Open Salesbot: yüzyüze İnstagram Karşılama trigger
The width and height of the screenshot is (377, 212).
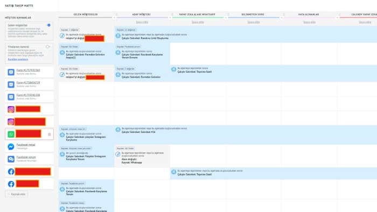click(x=86, y=138)
